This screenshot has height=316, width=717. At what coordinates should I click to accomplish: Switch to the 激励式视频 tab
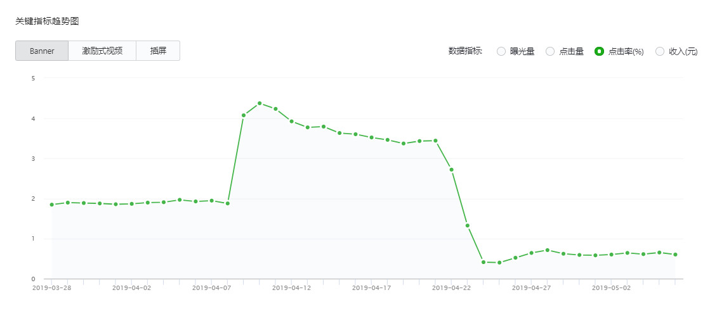coord(102,51)
